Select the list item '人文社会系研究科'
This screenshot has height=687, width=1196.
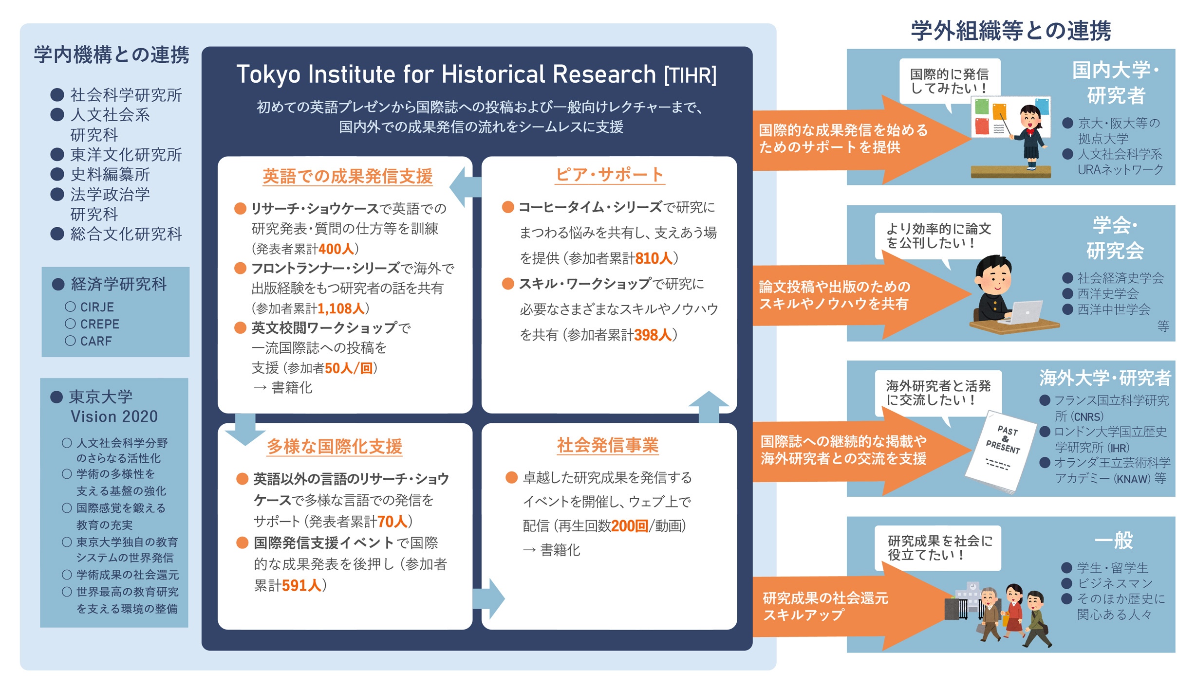(x=101, y=125)
